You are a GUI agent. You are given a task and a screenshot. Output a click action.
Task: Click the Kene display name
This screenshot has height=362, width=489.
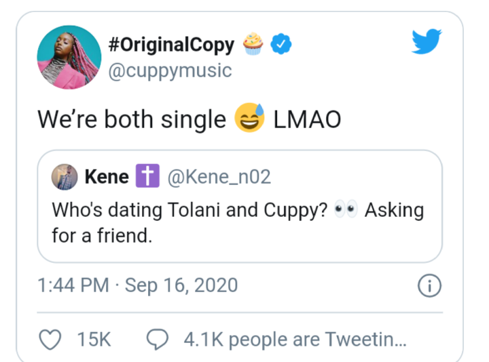107,178
